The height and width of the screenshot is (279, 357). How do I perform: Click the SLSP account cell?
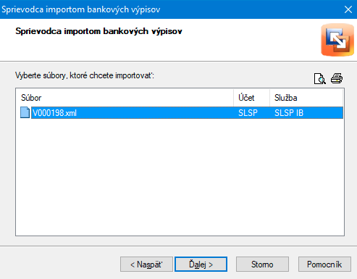coord(248,113)
